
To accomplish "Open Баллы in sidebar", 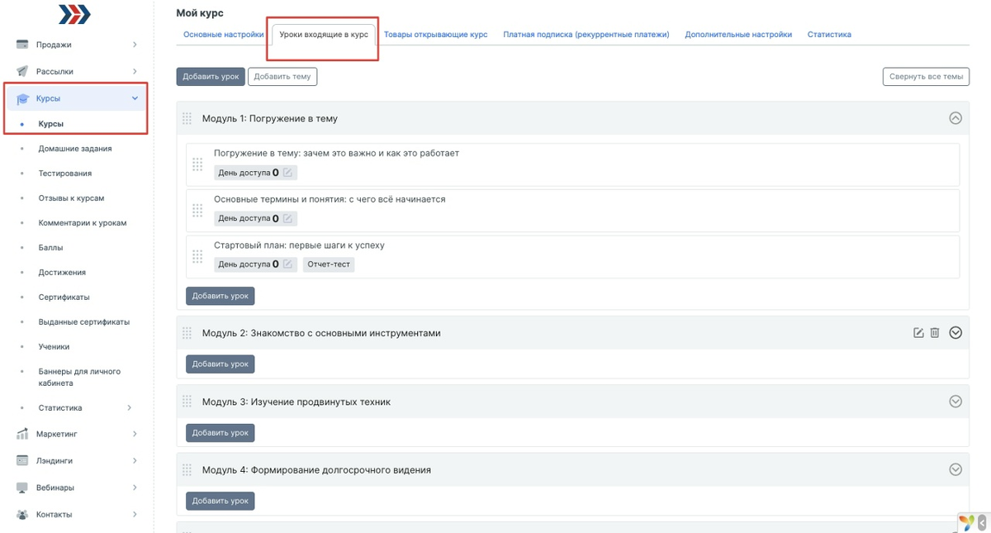I will (x=50, y=248).
